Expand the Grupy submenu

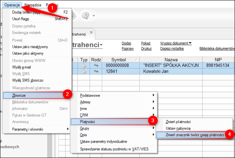[x=114, y=128]
